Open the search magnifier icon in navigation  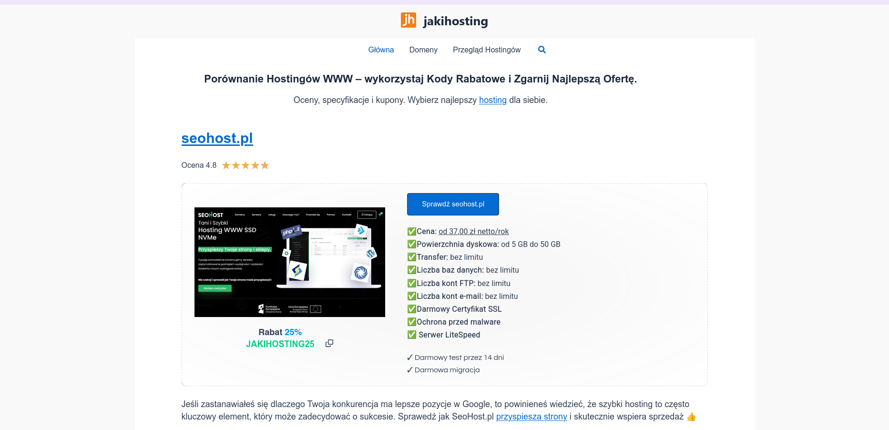point(542,50)
